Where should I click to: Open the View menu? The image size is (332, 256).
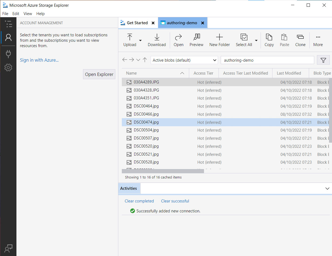(x=28, y=14)
